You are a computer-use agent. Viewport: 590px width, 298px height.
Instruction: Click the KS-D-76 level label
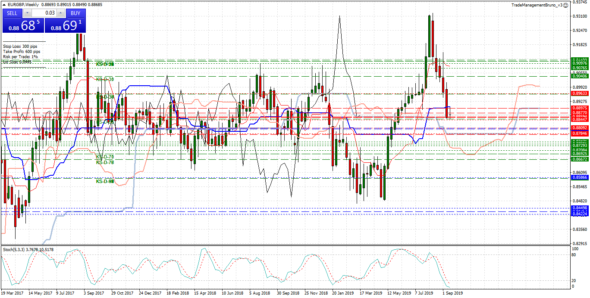tap(105, 162)
